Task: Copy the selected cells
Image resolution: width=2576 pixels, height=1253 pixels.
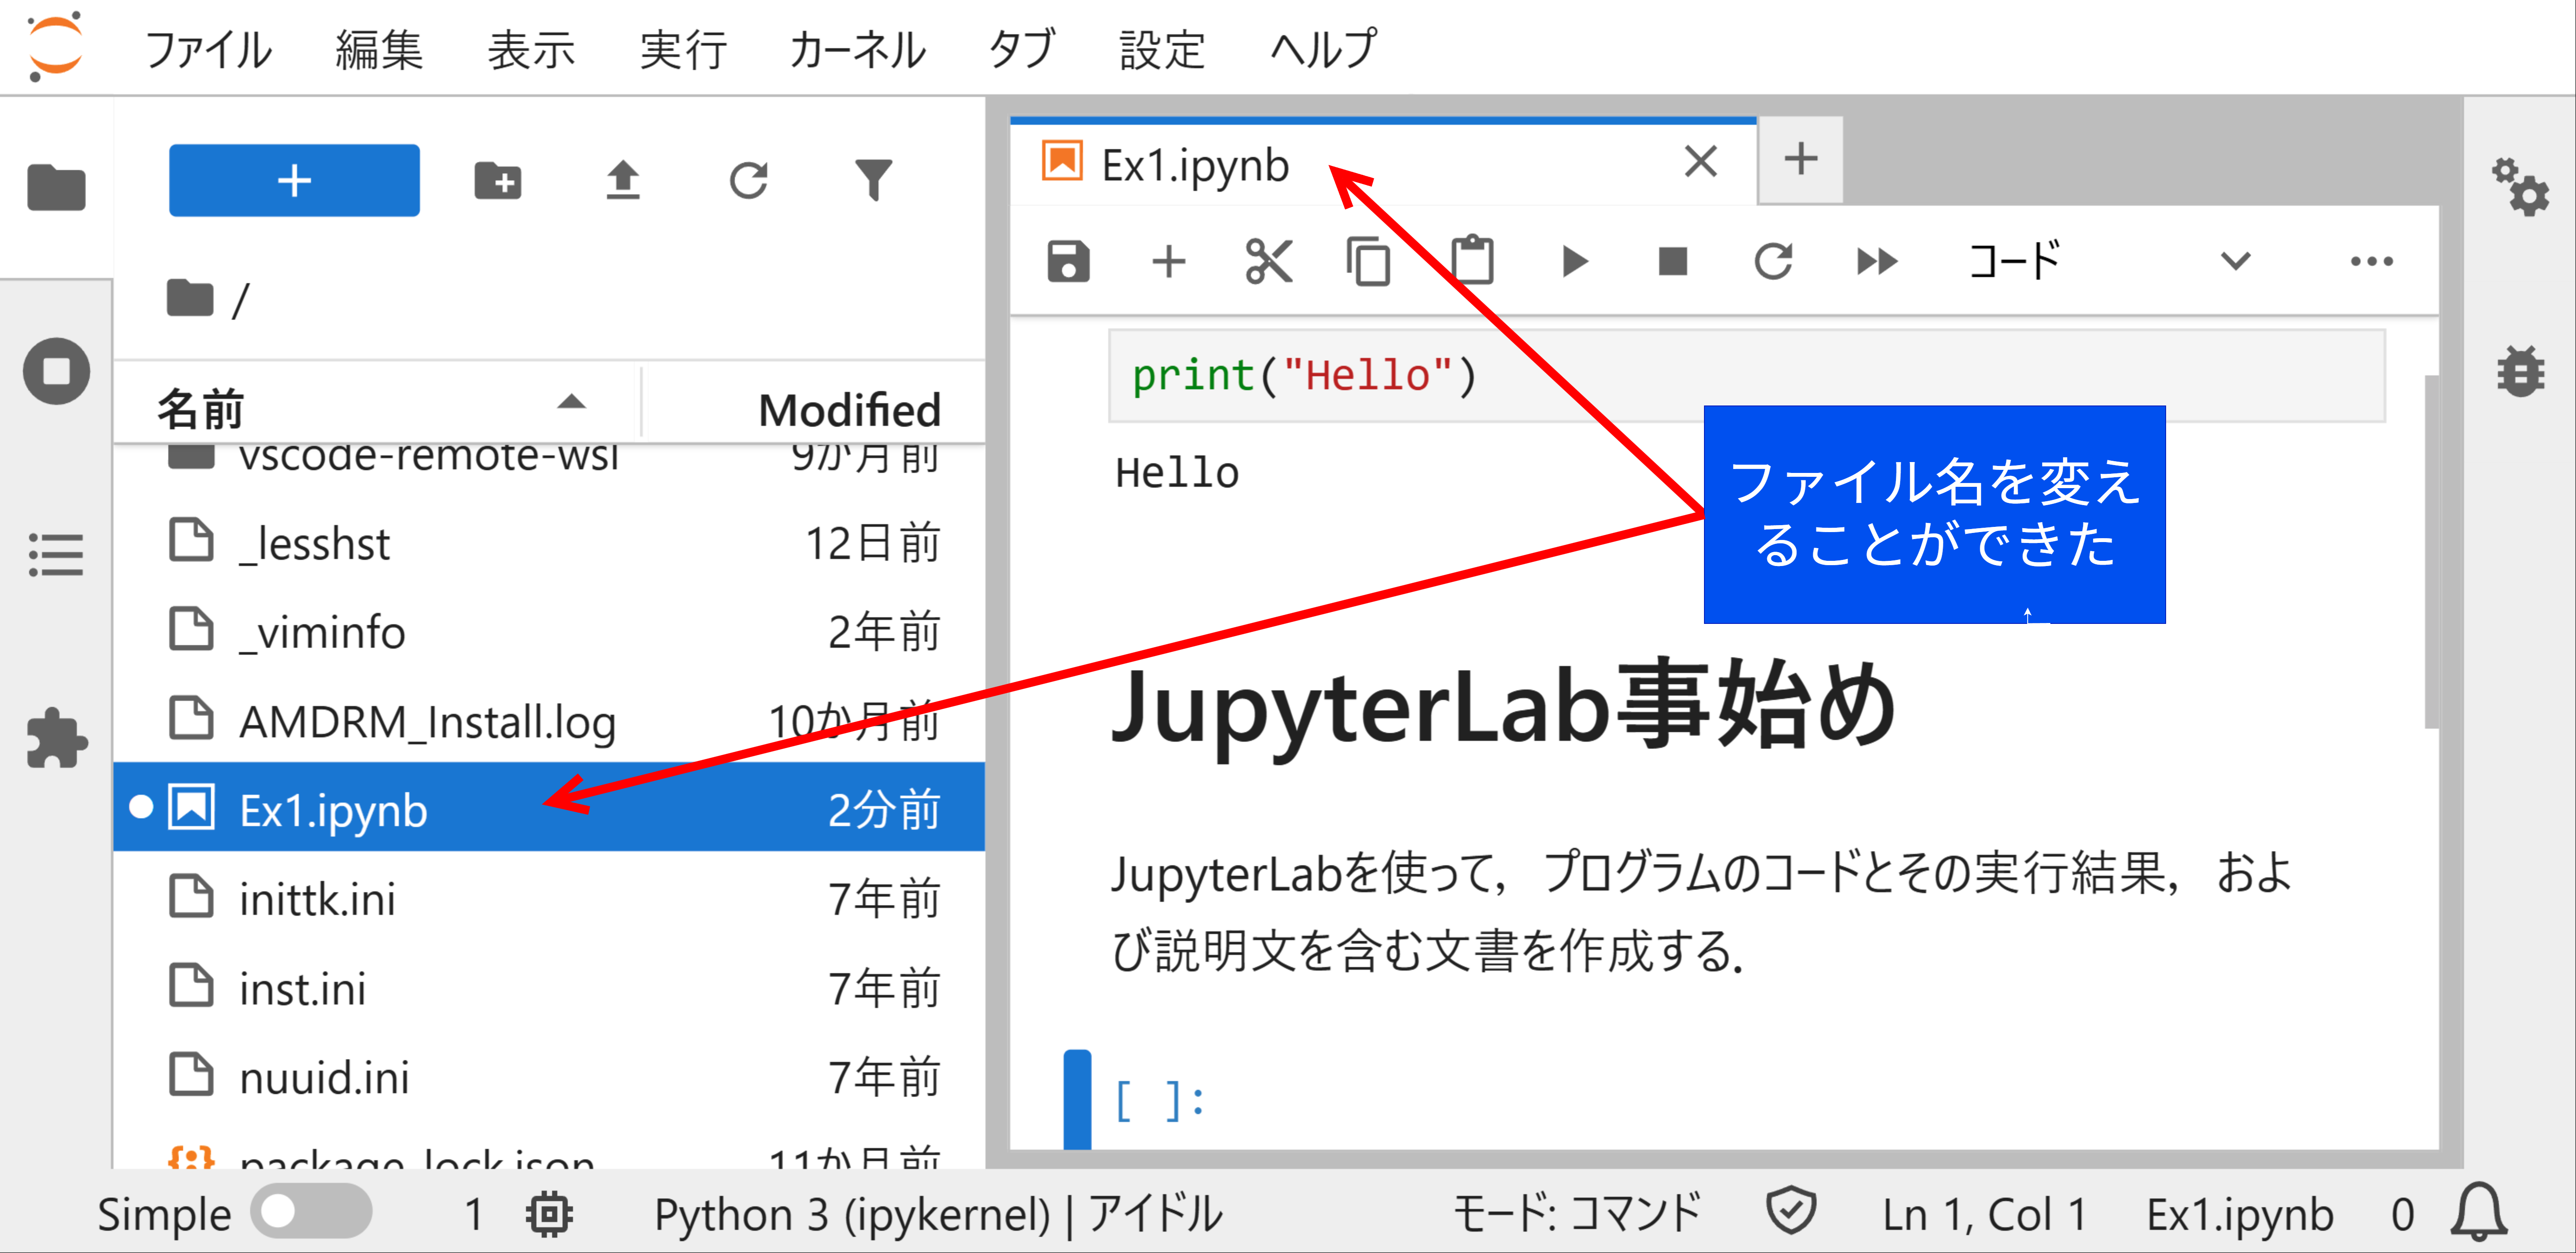Action: (x=1369, y=261)
